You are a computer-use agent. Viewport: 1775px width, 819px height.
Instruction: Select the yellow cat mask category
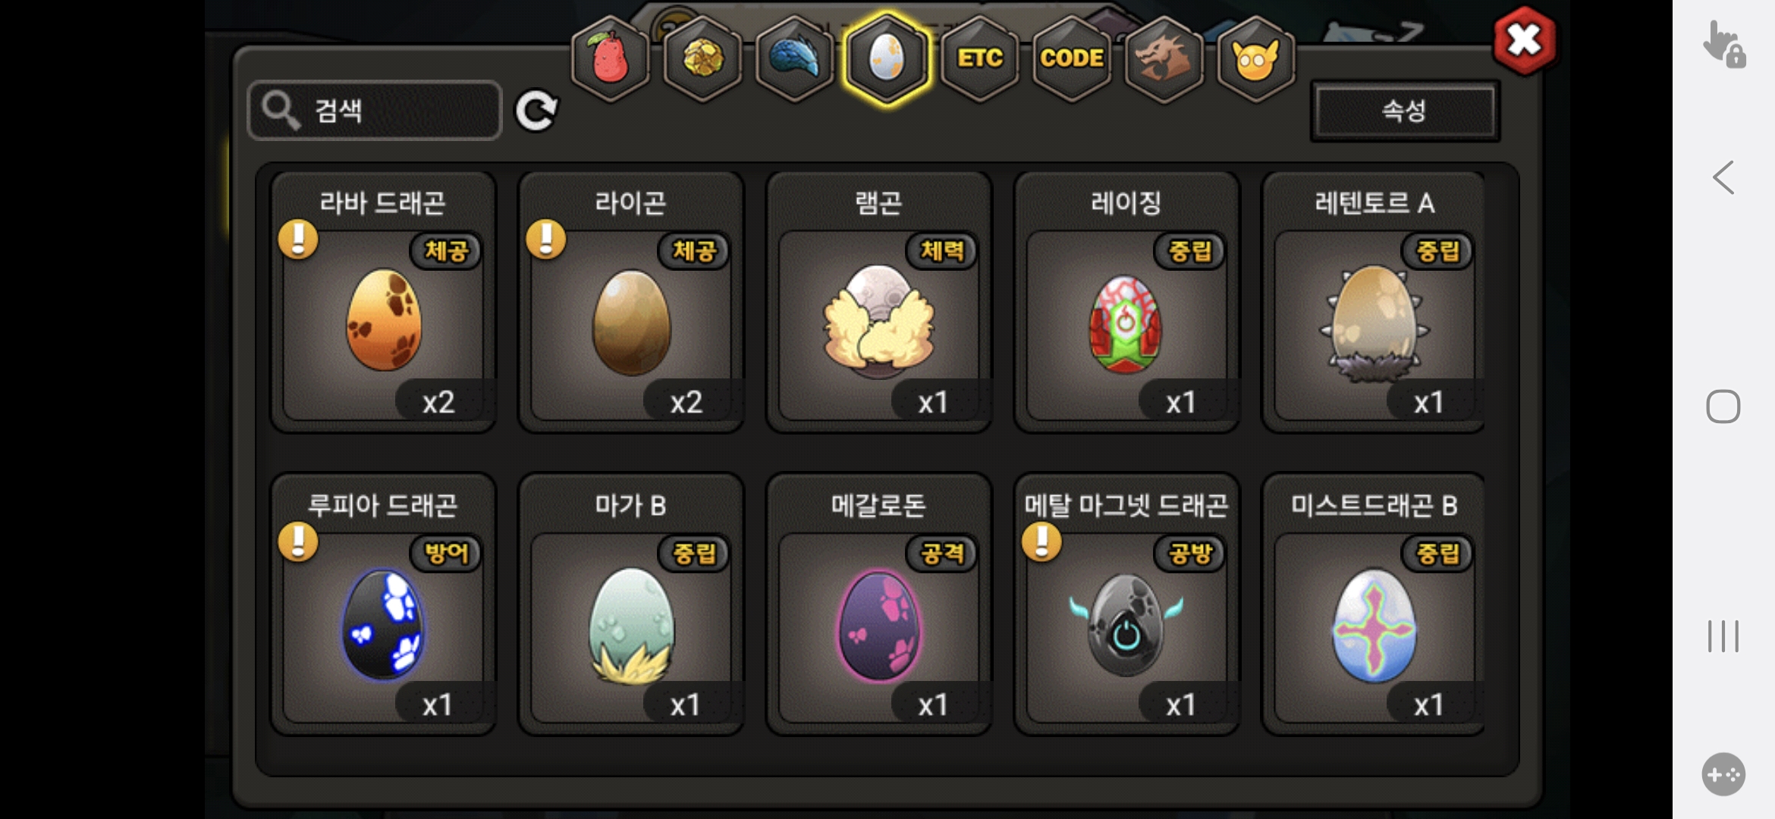1255,58
